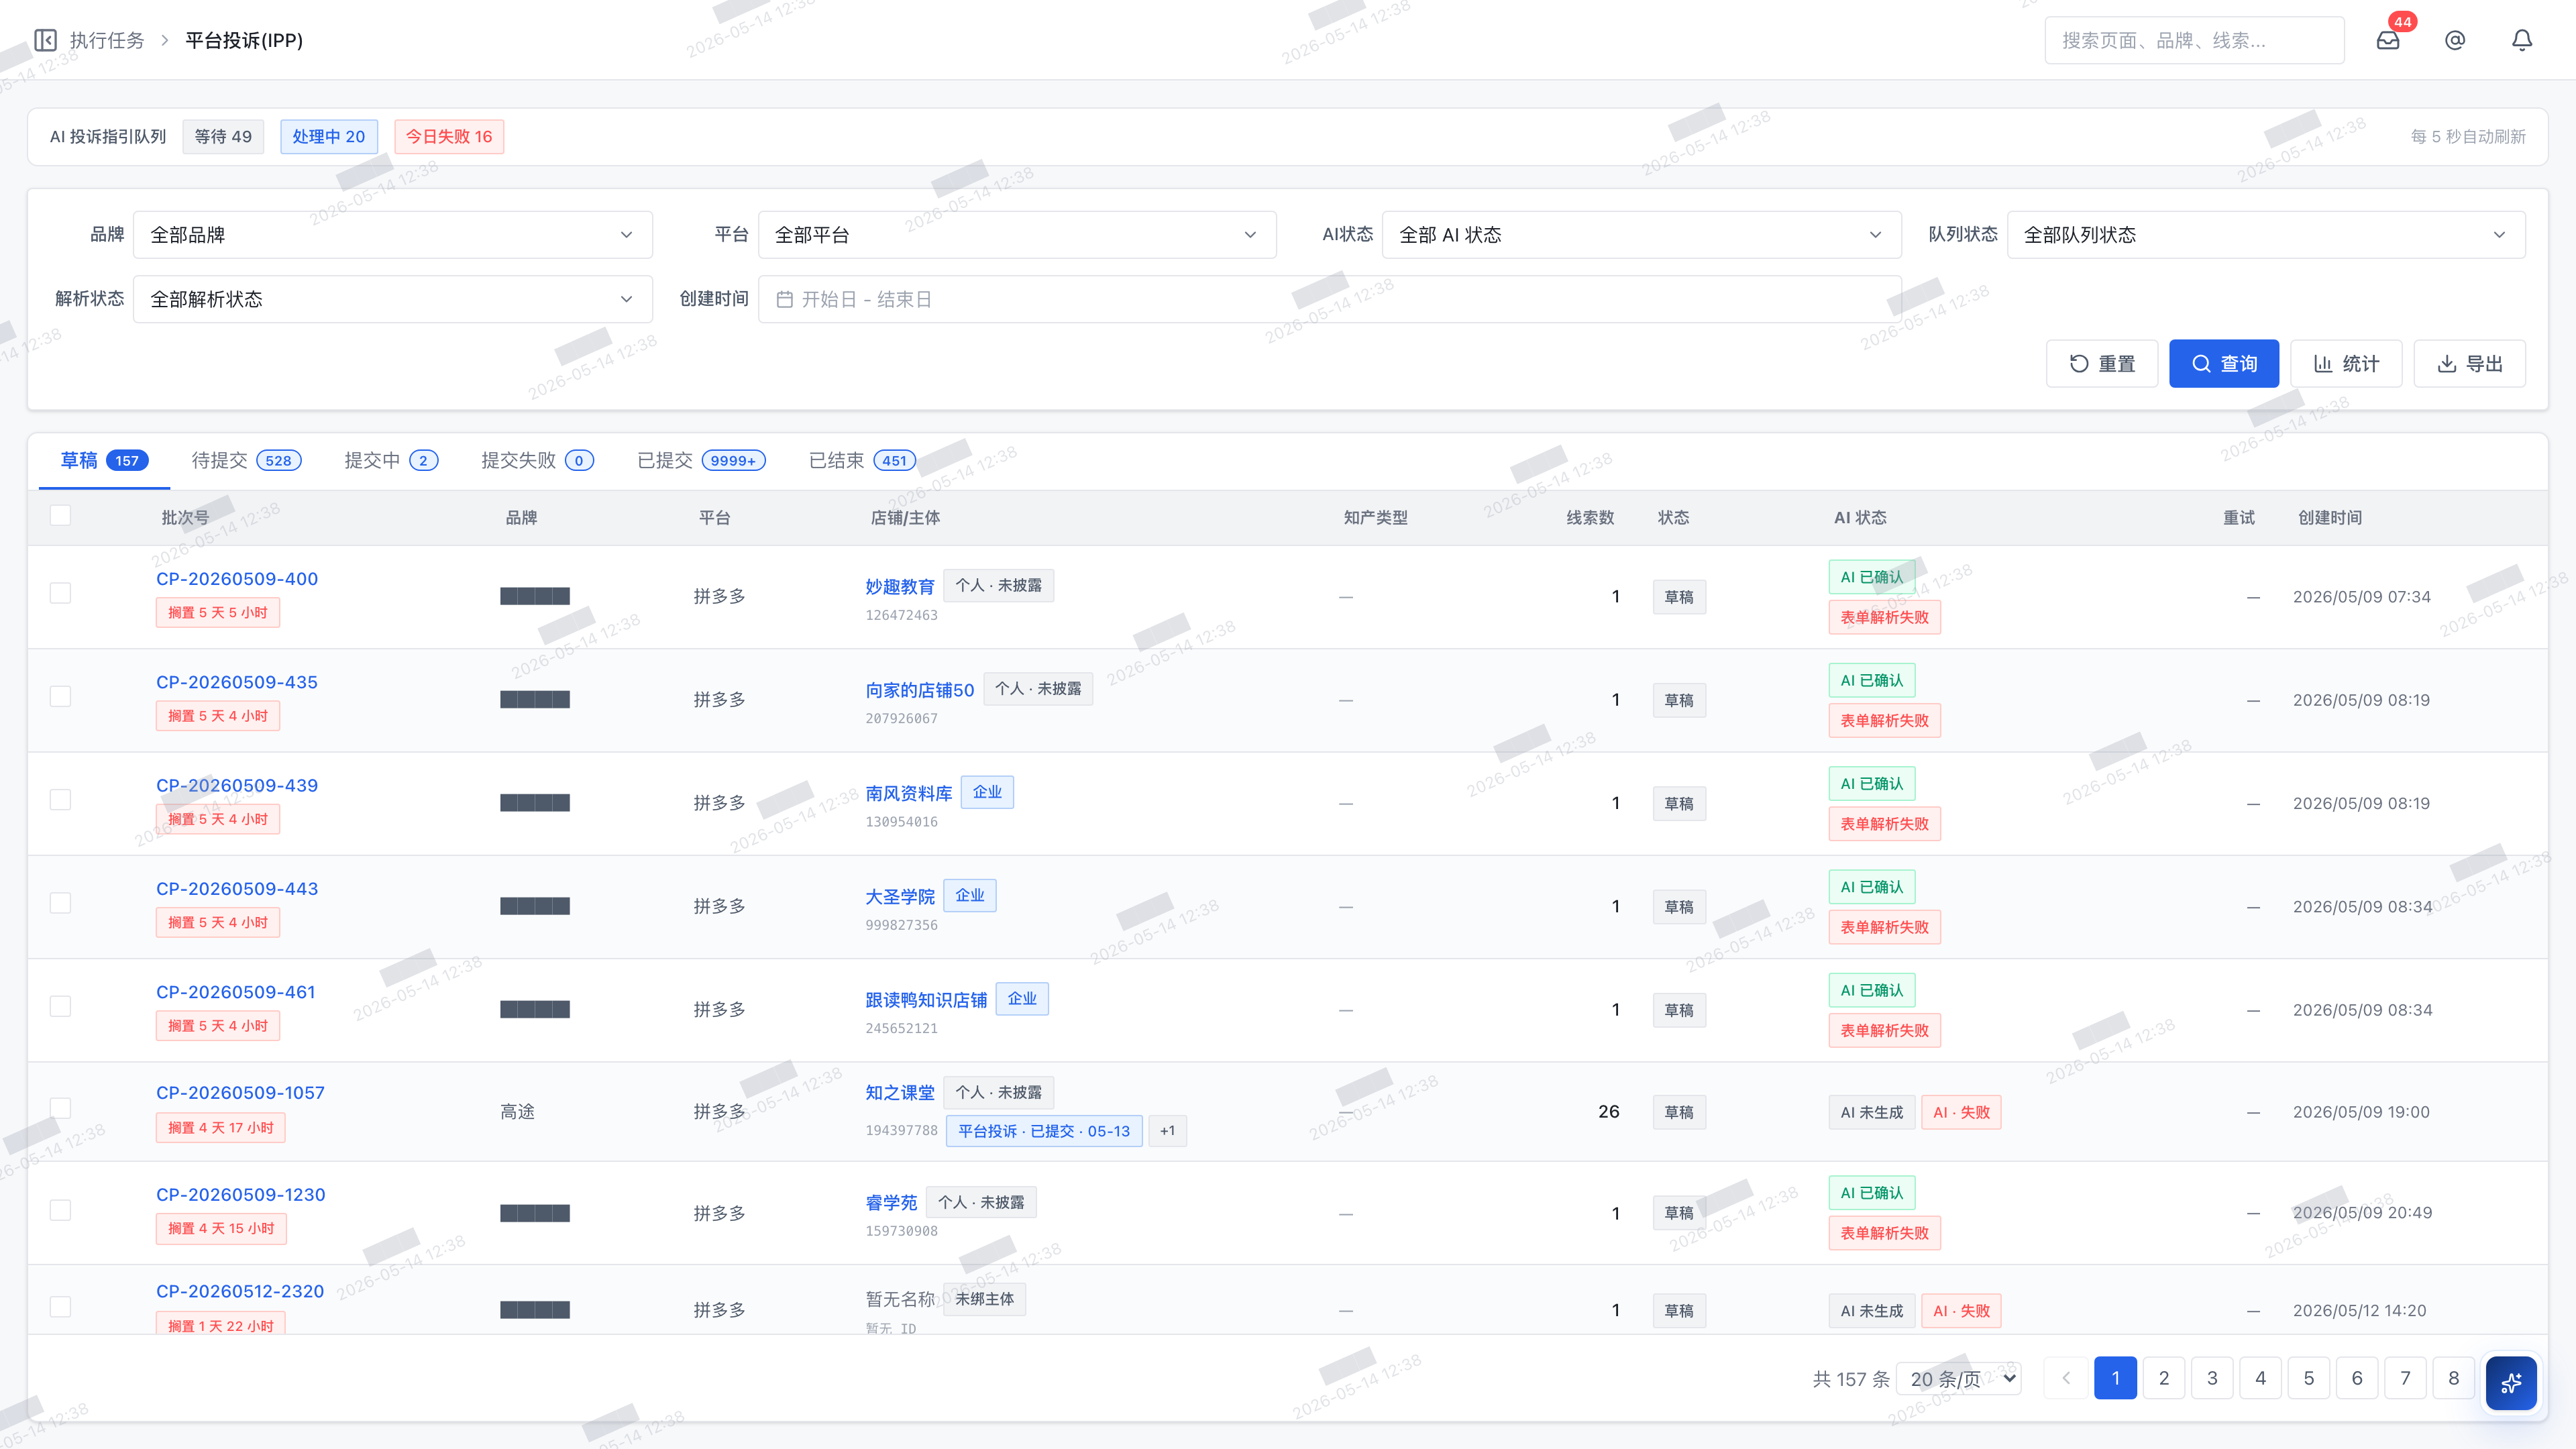Open store link 妙趣教育
This screenshot has height=1449, width=2576.
[x=899, y=587]
